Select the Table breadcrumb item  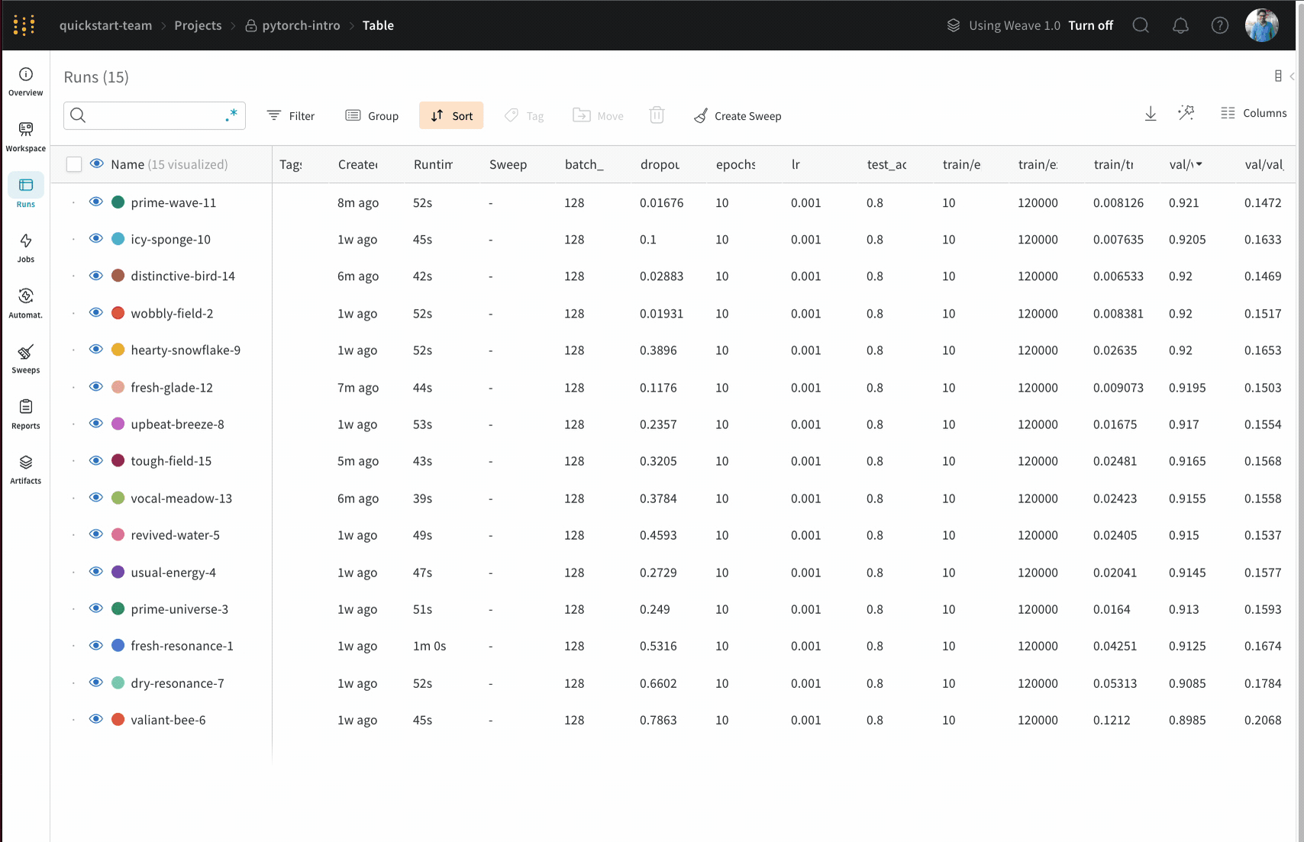(378, 25)
